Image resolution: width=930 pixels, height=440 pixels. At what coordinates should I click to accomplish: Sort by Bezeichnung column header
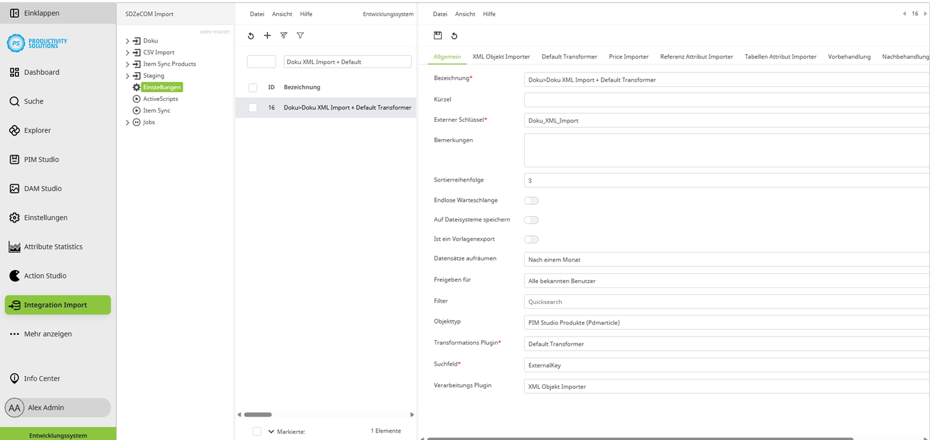coord(302,87)
